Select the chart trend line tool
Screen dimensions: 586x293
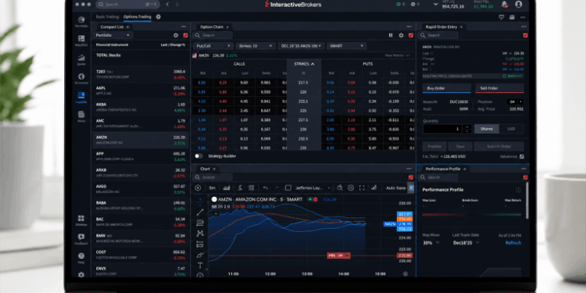200,212
